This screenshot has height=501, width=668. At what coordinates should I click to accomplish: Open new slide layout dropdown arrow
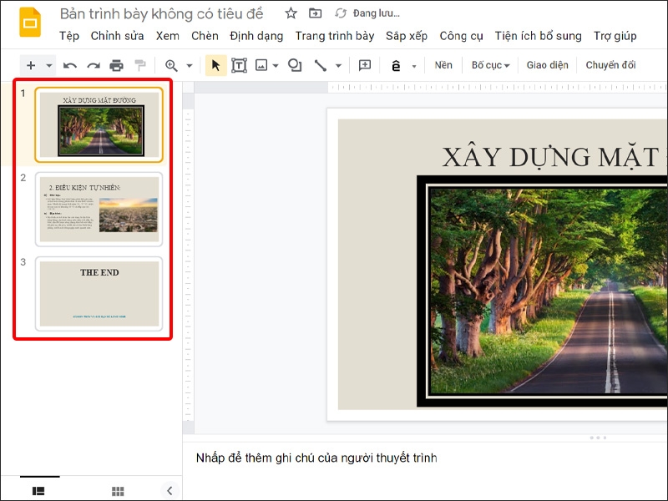click(49, 66)
